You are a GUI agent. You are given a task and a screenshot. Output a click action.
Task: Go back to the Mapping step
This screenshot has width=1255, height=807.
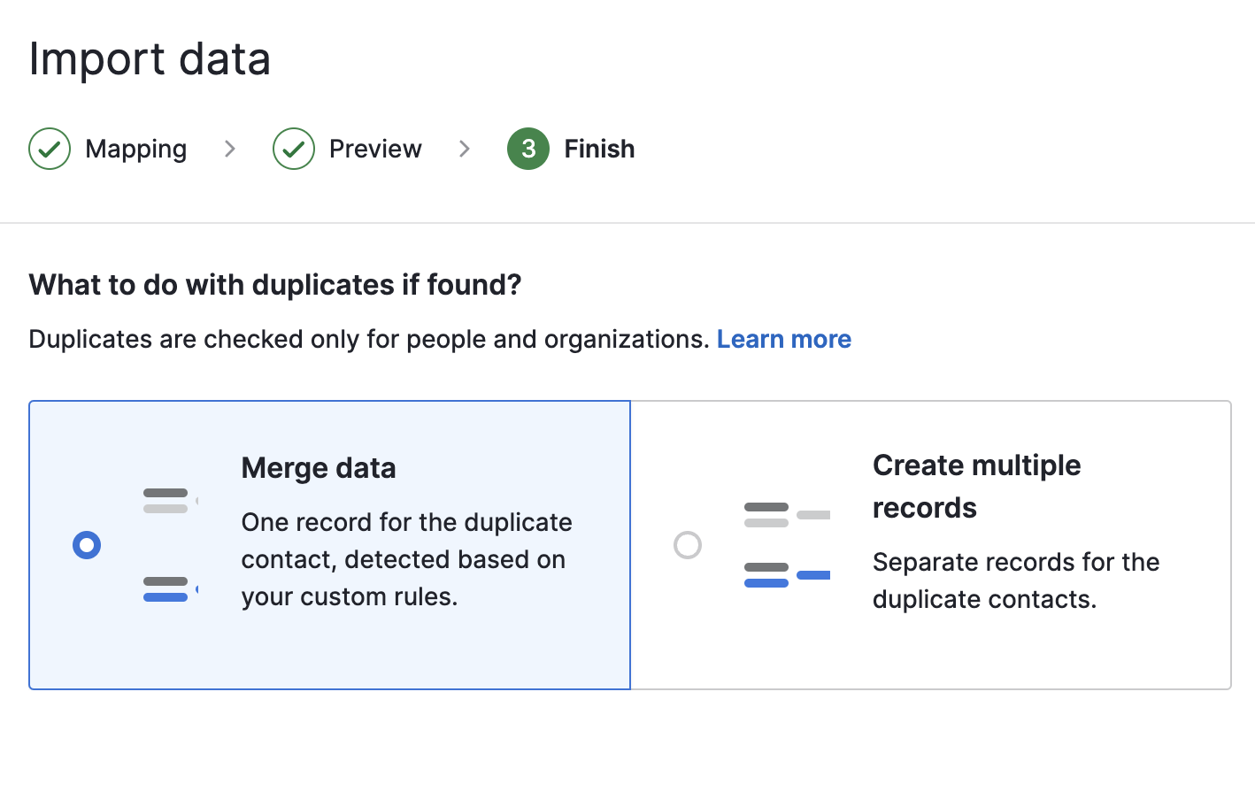tap(135, 149)
